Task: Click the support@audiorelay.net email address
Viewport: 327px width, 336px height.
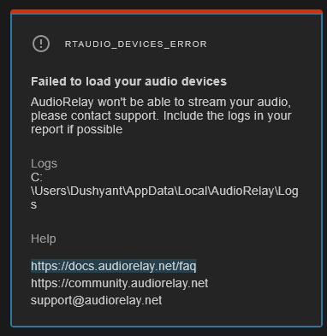Action: coord(97,300)
